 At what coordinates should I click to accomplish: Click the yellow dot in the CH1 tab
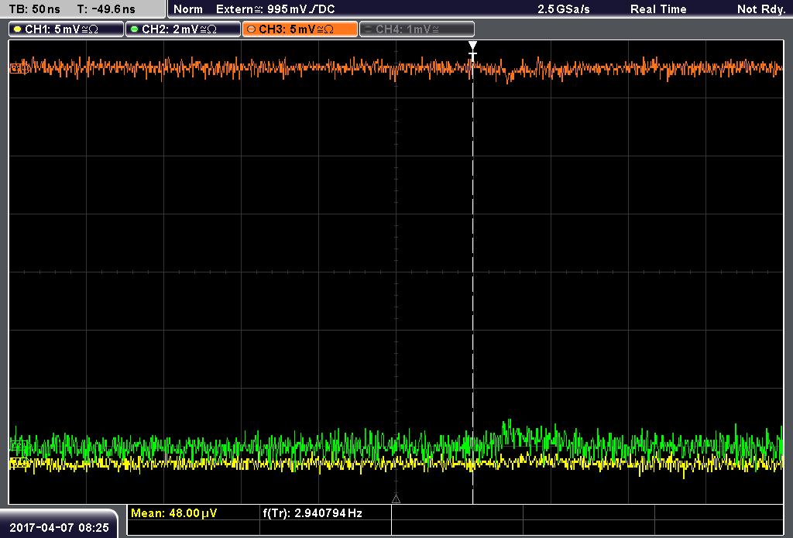(18, 29)
